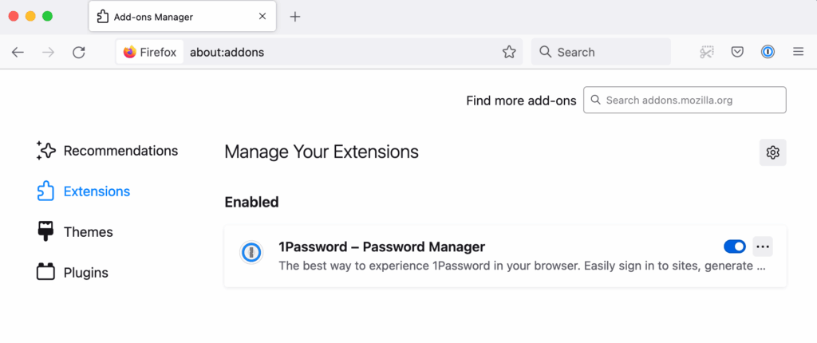Click the back navigation arrow
Image resolution: width=817 pixels, height=343 pixels.
[18, 52]
